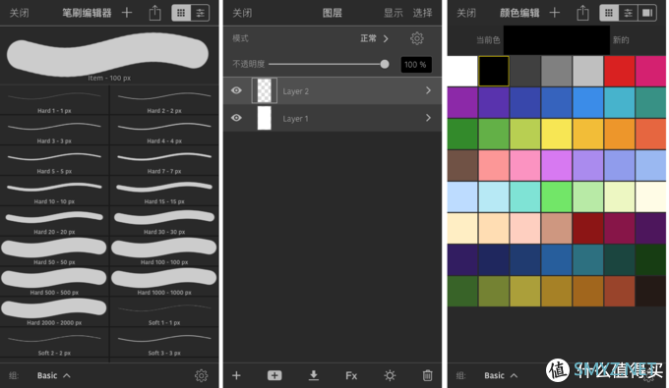
Task: Add a new brush with plus icon
Action: 127,13
